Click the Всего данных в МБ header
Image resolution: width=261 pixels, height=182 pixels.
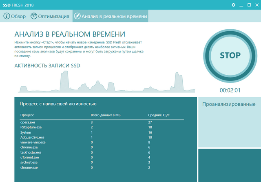click(106, 115)
